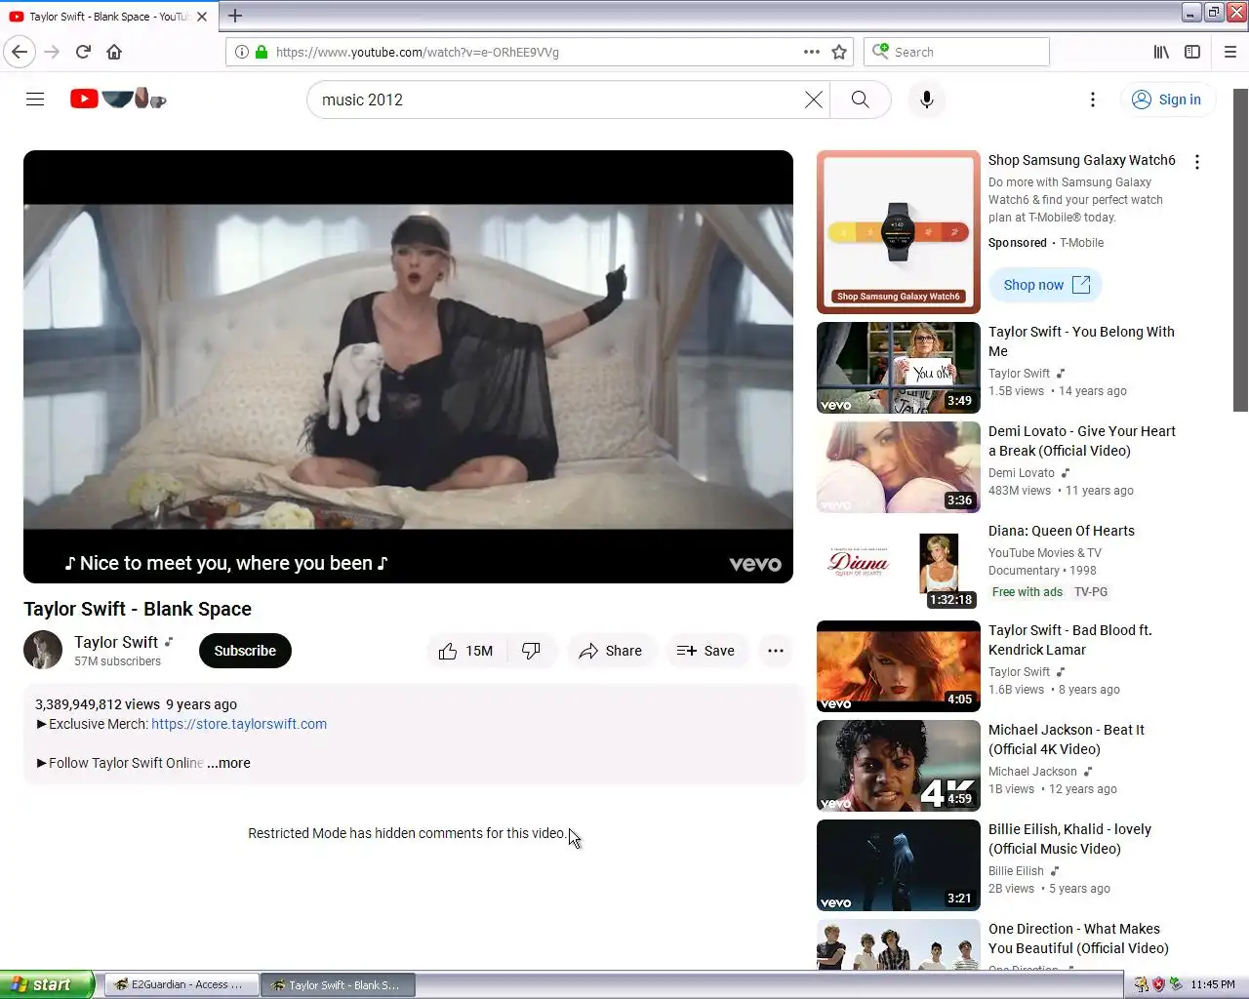
Task: Show site information for the address bar
Action: [242, 52]
